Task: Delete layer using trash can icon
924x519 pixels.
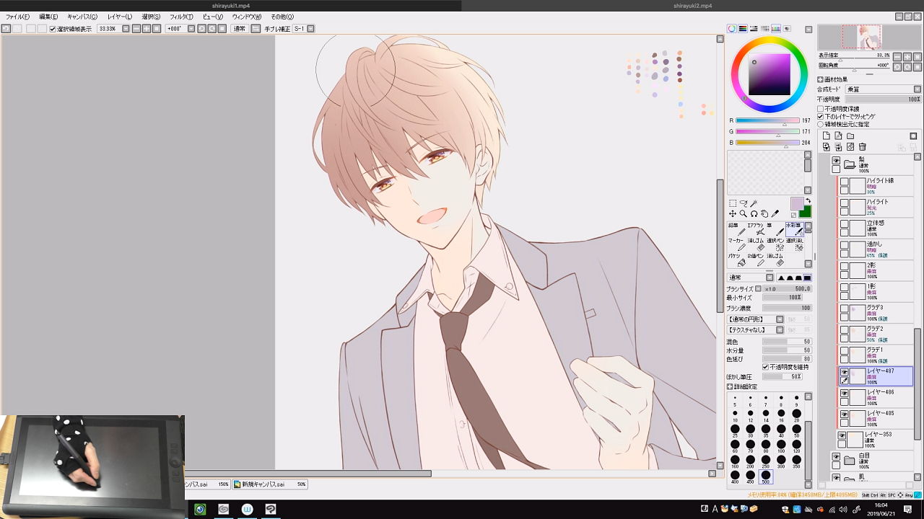Action: point(862,147)
